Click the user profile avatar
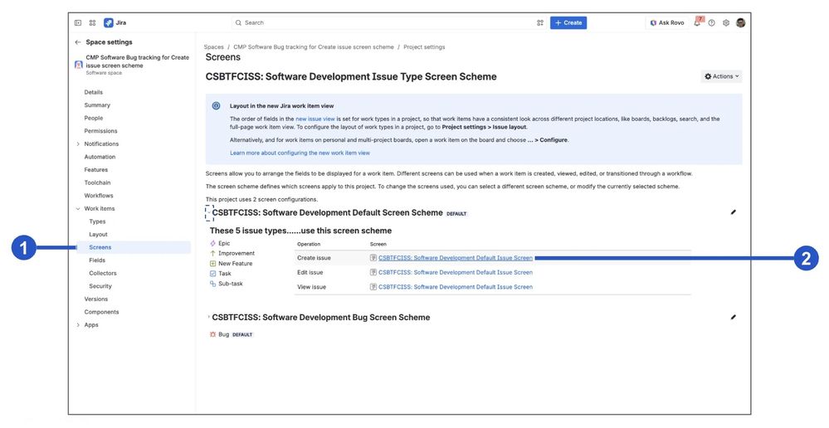This screenshot has height=428, width=829. click(741, 22)
